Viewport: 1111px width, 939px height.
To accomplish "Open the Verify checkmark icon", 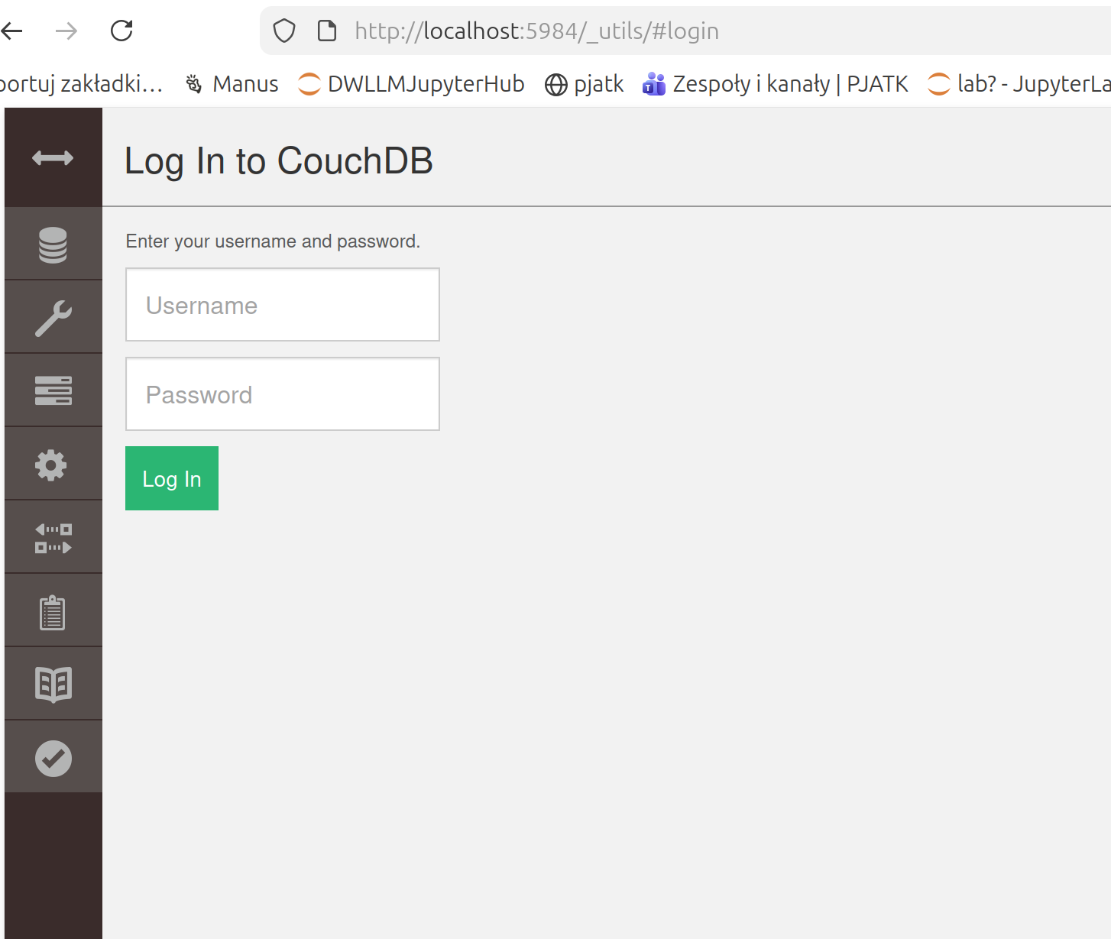I will pos(53,758).
